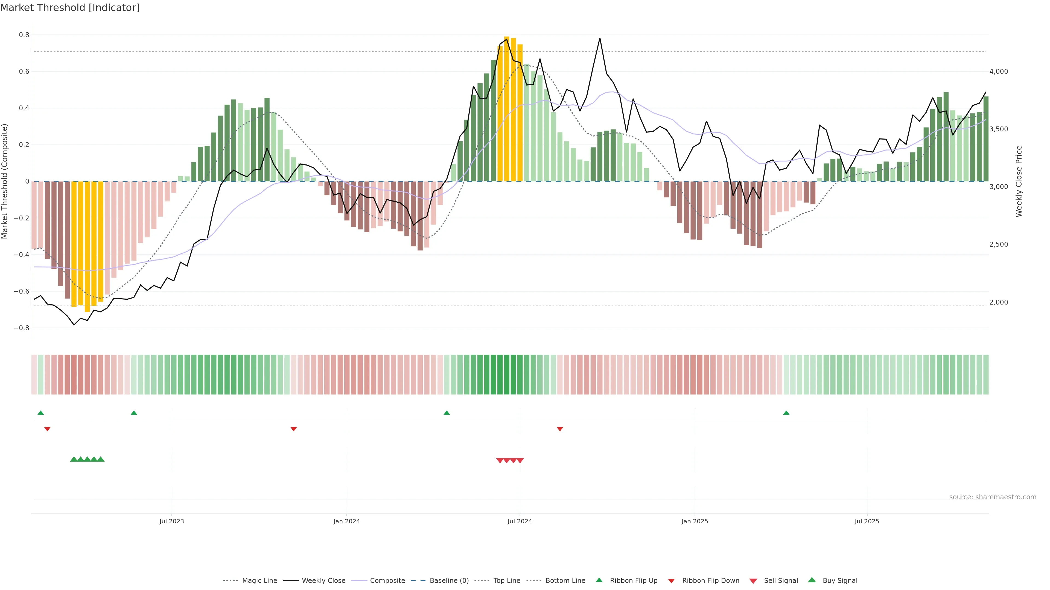Toggle Top Line legend entry
1050x590 pixels.
click(507, 581)
